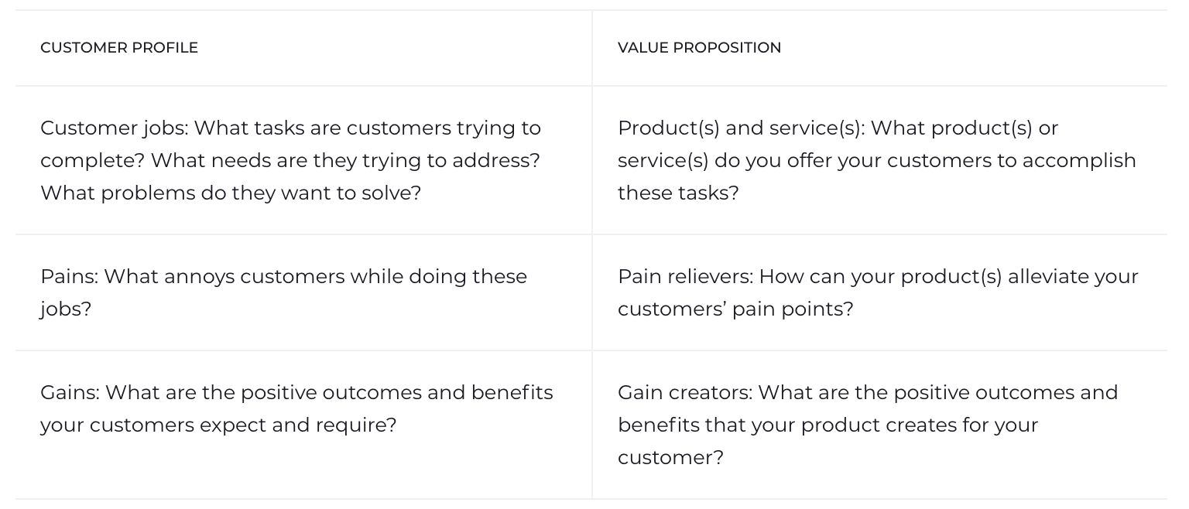Click the 'Product(s) and service(s):' label
This screenshot has width=1189, height=509.
point(741,128)
